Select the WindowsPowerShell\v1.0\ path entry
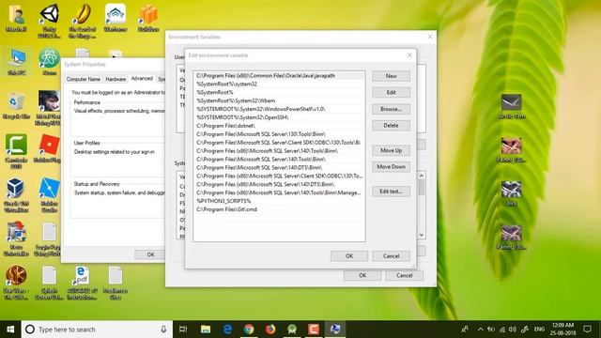 pyautogui.click(x=279, y=109)
